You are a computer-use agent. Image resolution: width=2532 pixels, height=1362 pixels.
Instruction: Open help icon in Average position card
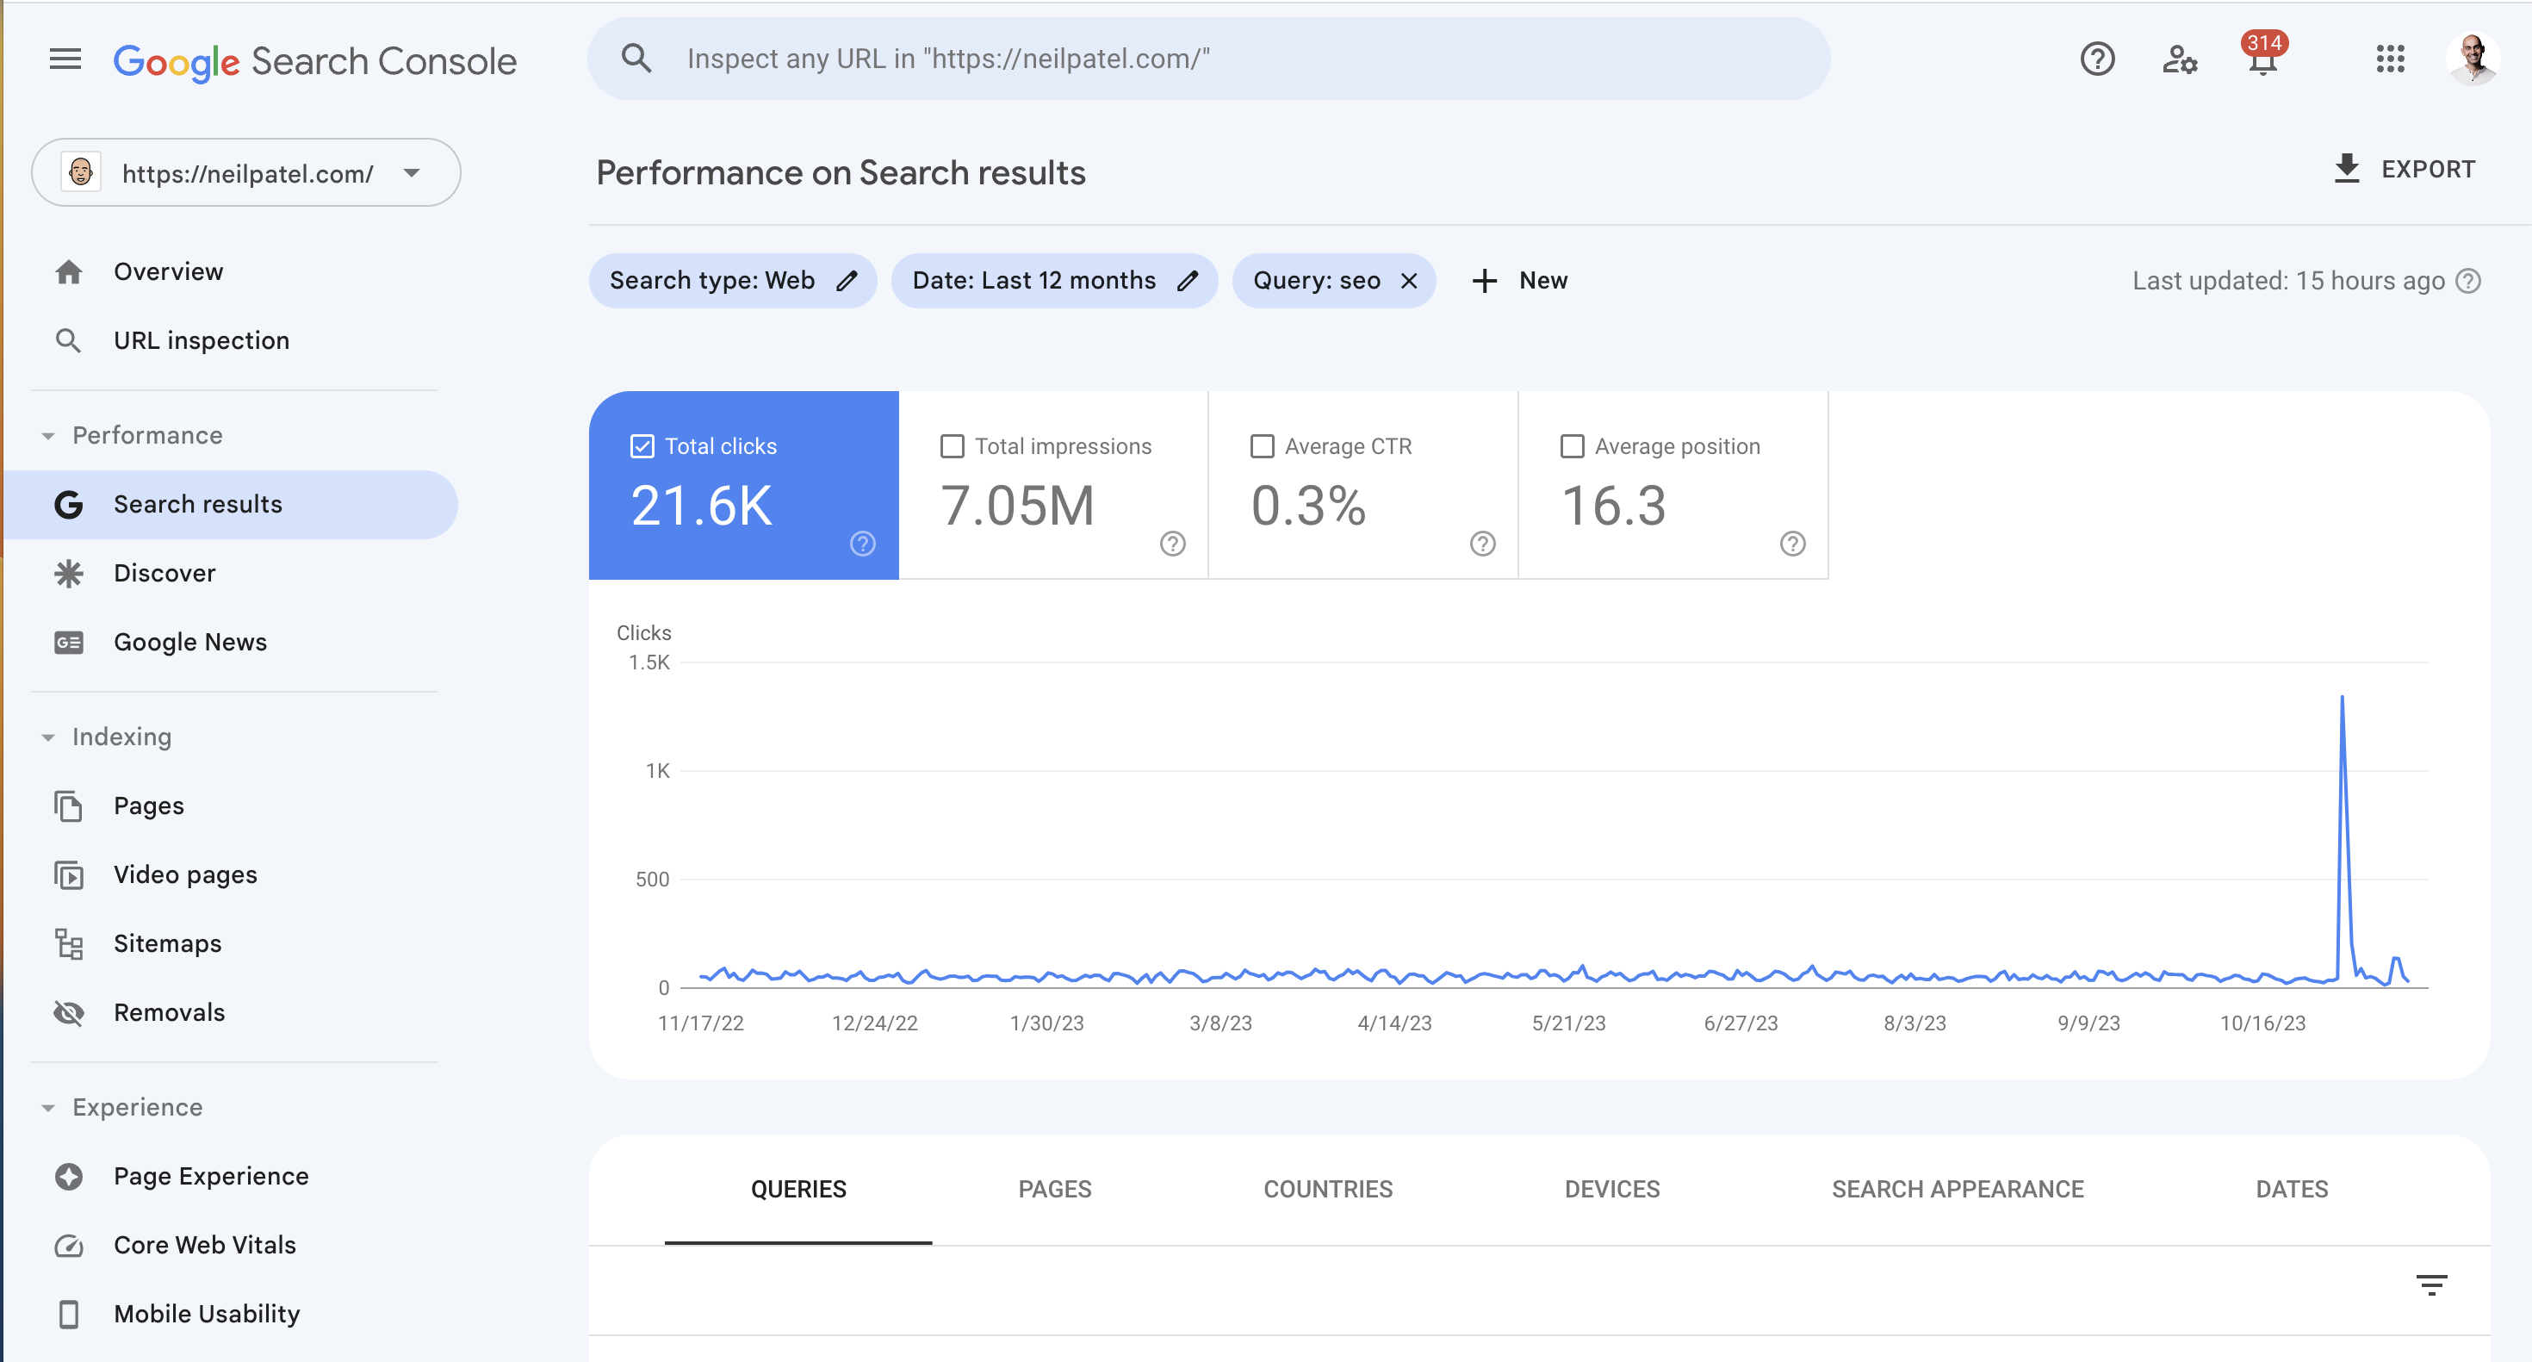[1793, 544]
